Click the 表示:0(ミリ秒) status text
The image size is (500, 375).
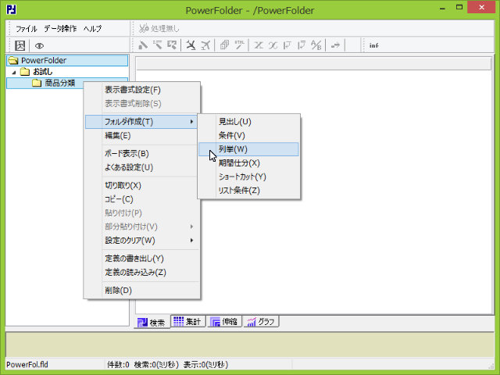click(205, 365)
